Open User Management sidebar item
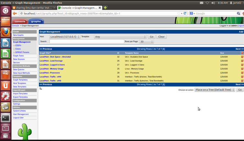Screen dimensions: 244x141 tap(21, 114)
